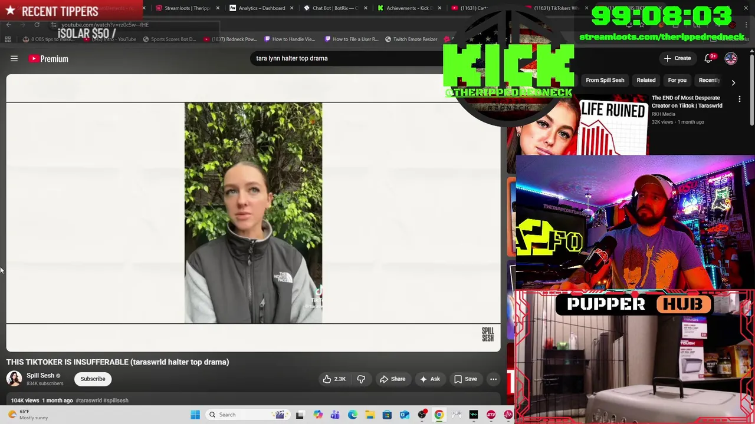
Task: Open Copilot from taskbar
Action: click(318, 415)
